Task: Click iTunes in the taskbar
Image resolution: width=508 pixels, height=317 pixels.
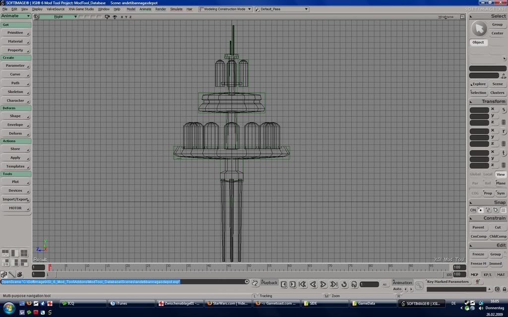Action: point(131,304)
